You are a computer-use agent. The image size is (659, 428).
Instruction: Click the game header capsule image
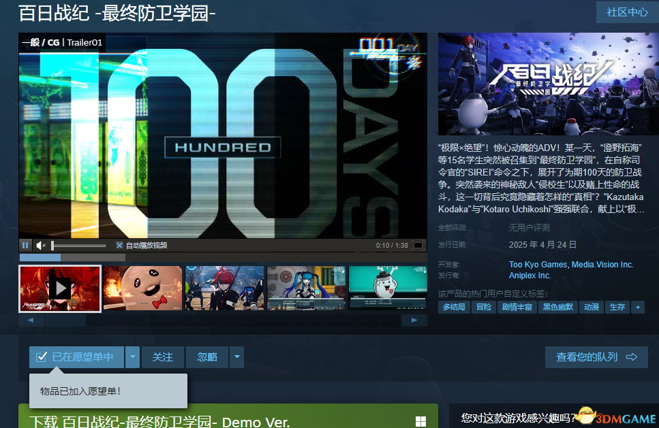click(549, 84)
